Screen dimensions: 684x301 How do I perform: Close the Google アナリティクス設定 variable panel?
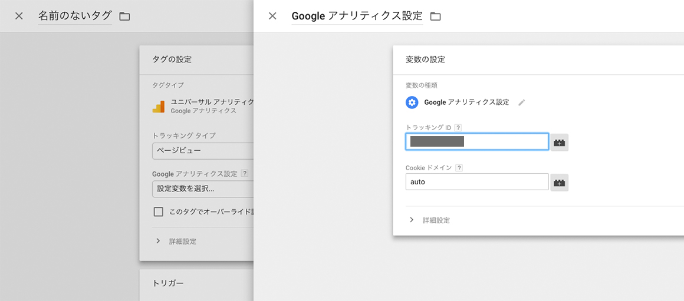[272, 16]
